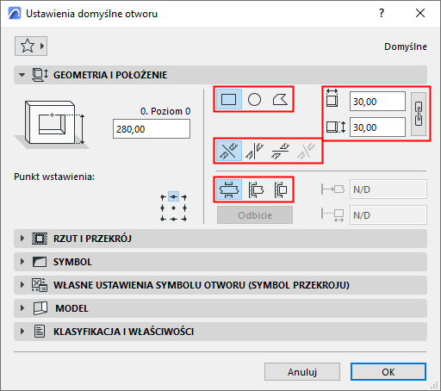Toggle the width-height chain link
441x391 pixels.
tap(419, 114)
